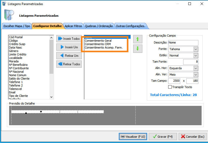Go to Escolher Mapa / Tipo tab
Viewport: 208px width, 143px height.
pyautogui.click(x=17, y=26)
